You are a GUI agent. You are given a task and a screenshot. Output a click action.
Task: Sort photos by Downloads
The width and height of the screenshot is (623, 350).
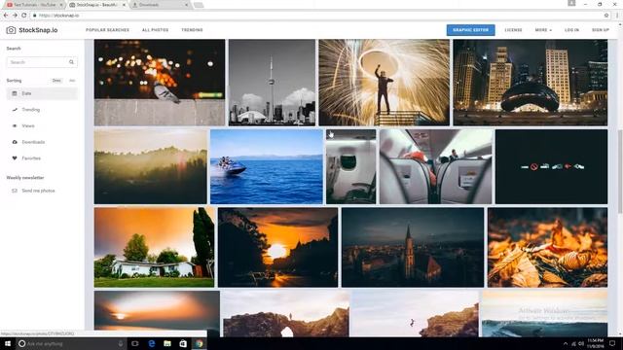42,142
